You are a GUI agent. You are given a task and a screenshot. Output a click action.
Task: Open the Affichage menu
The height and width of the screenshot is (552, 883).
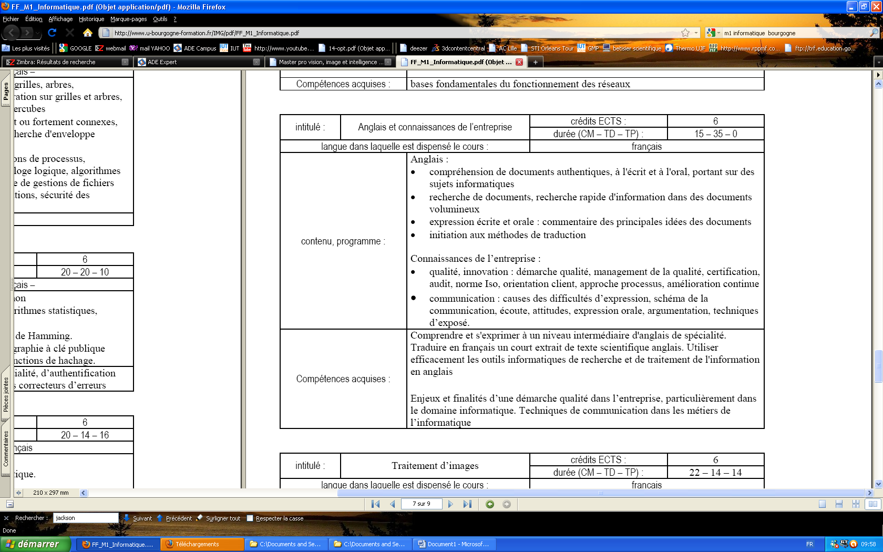[60, 19]
